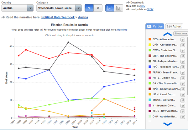The image size is (188, 130).
Task: Switch to the Parties tab
Action: pyautogui.click(x=155, y=26)
